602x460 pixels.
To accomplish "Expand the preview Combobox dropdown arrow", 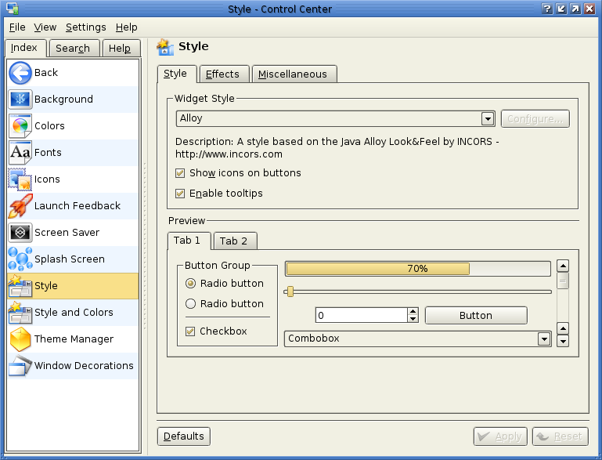I will [x=543, y=339].
